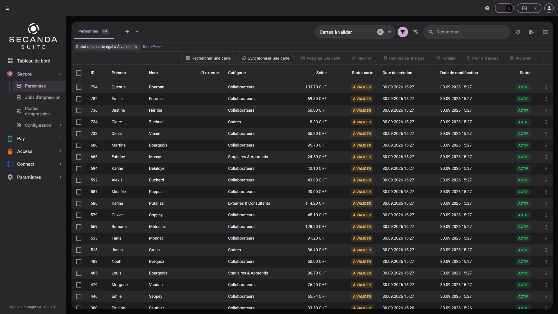Add a new person with plus icon
558x314 pixels.
(x=127, y=31)
